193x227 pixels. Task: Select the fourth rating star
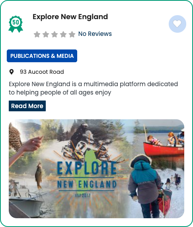pos(63,34)
